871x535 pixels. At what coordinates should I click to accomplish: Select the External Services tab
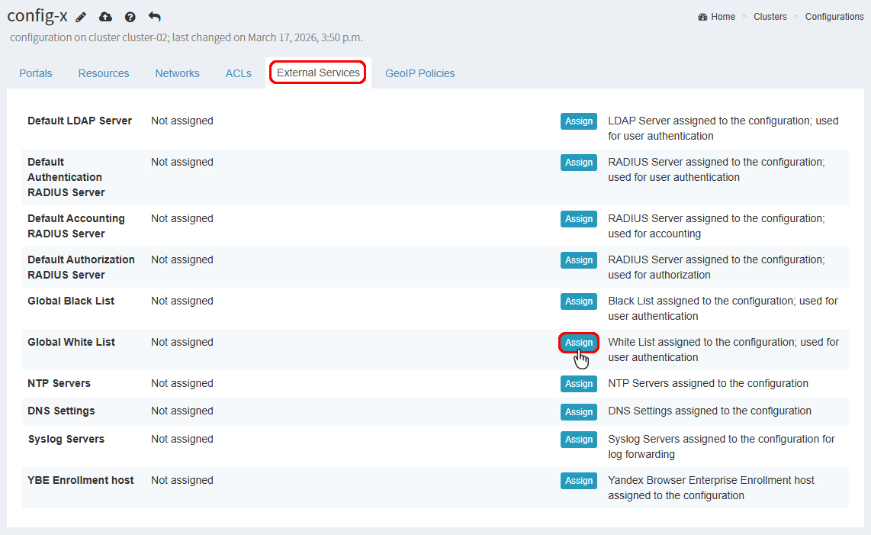click(x=318, y=73)
